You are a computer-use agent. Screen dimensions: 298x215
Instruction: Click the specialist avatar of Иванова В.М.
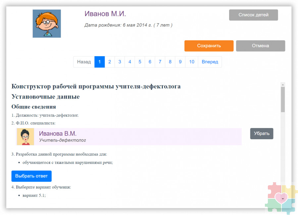click(x=25, y=137)
